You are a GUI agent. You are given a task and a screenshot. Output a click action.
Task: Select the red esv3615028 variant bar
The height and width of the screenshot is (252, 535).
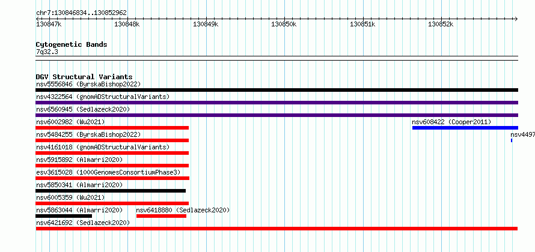click(112, 178)
